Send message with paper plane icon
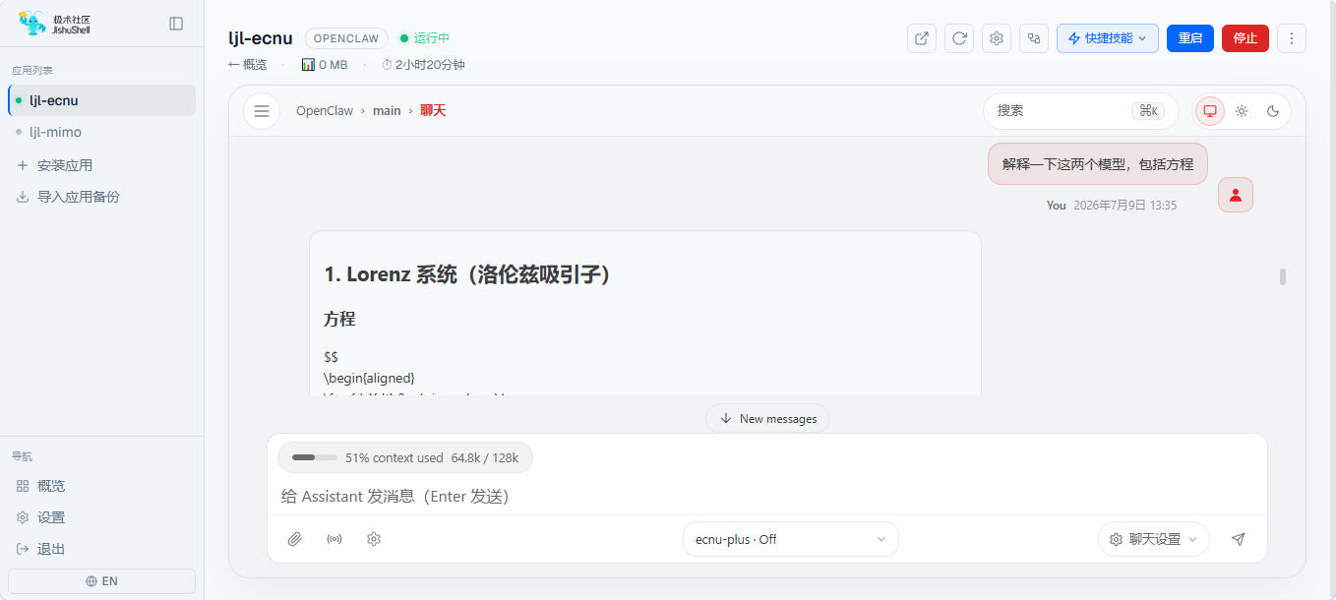1336x600 pixels. (x=1239, y=539)
